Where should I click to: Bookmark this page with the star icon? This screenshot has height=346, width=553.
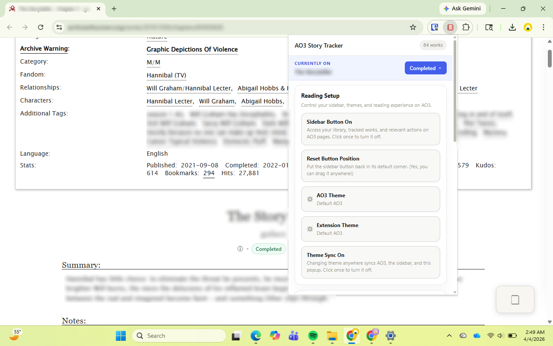(413, 27)
